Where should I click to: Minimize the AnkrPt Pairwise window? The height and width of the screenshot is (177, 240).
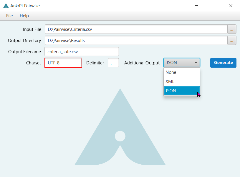coord(196,6)
